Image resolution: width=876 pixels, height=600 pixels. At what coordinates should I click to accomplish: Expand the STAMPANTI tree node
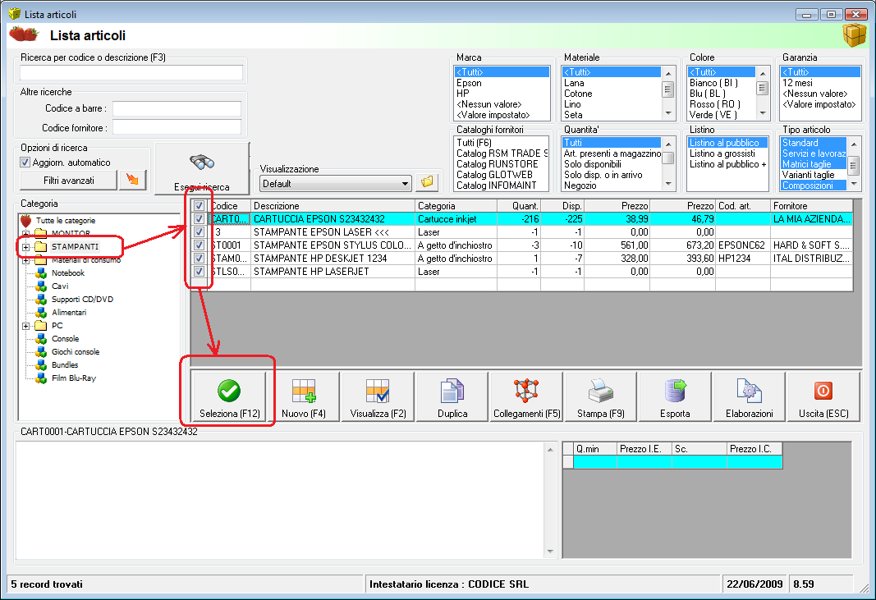click(x=25, y=246)
